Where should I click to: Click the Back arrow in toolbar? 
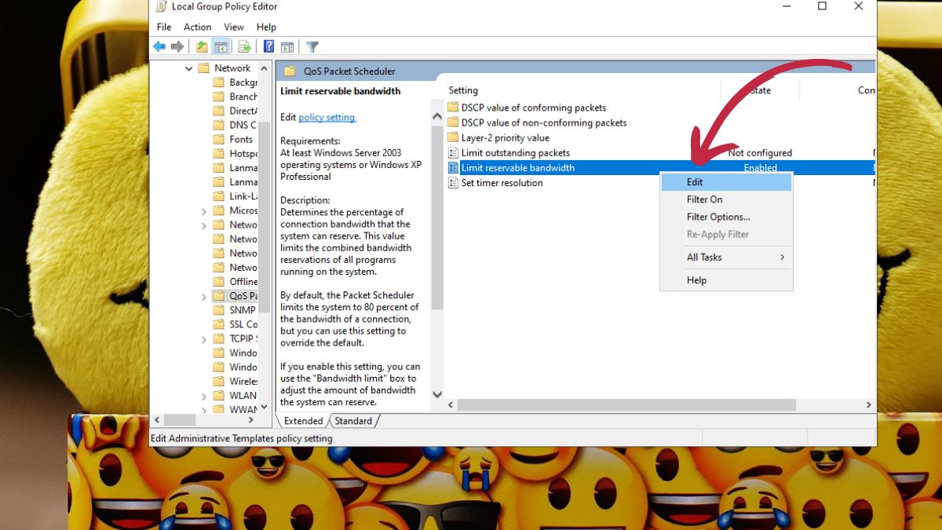(159, 47)
